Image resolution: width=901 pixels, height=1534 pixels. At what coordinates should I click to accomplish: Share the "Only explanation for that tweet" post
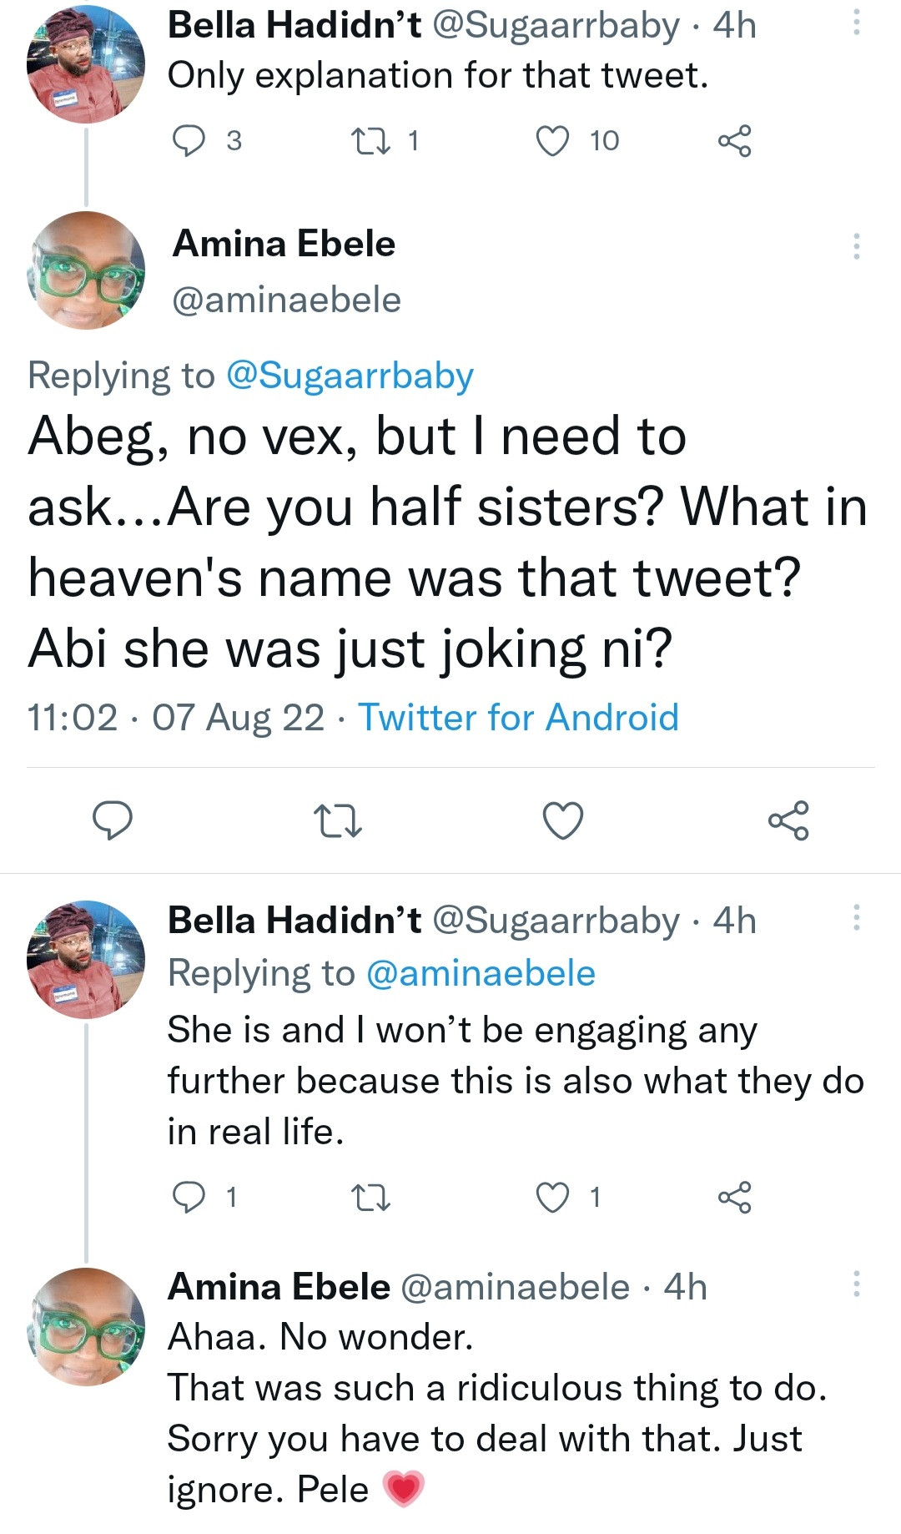click(734, 140)
